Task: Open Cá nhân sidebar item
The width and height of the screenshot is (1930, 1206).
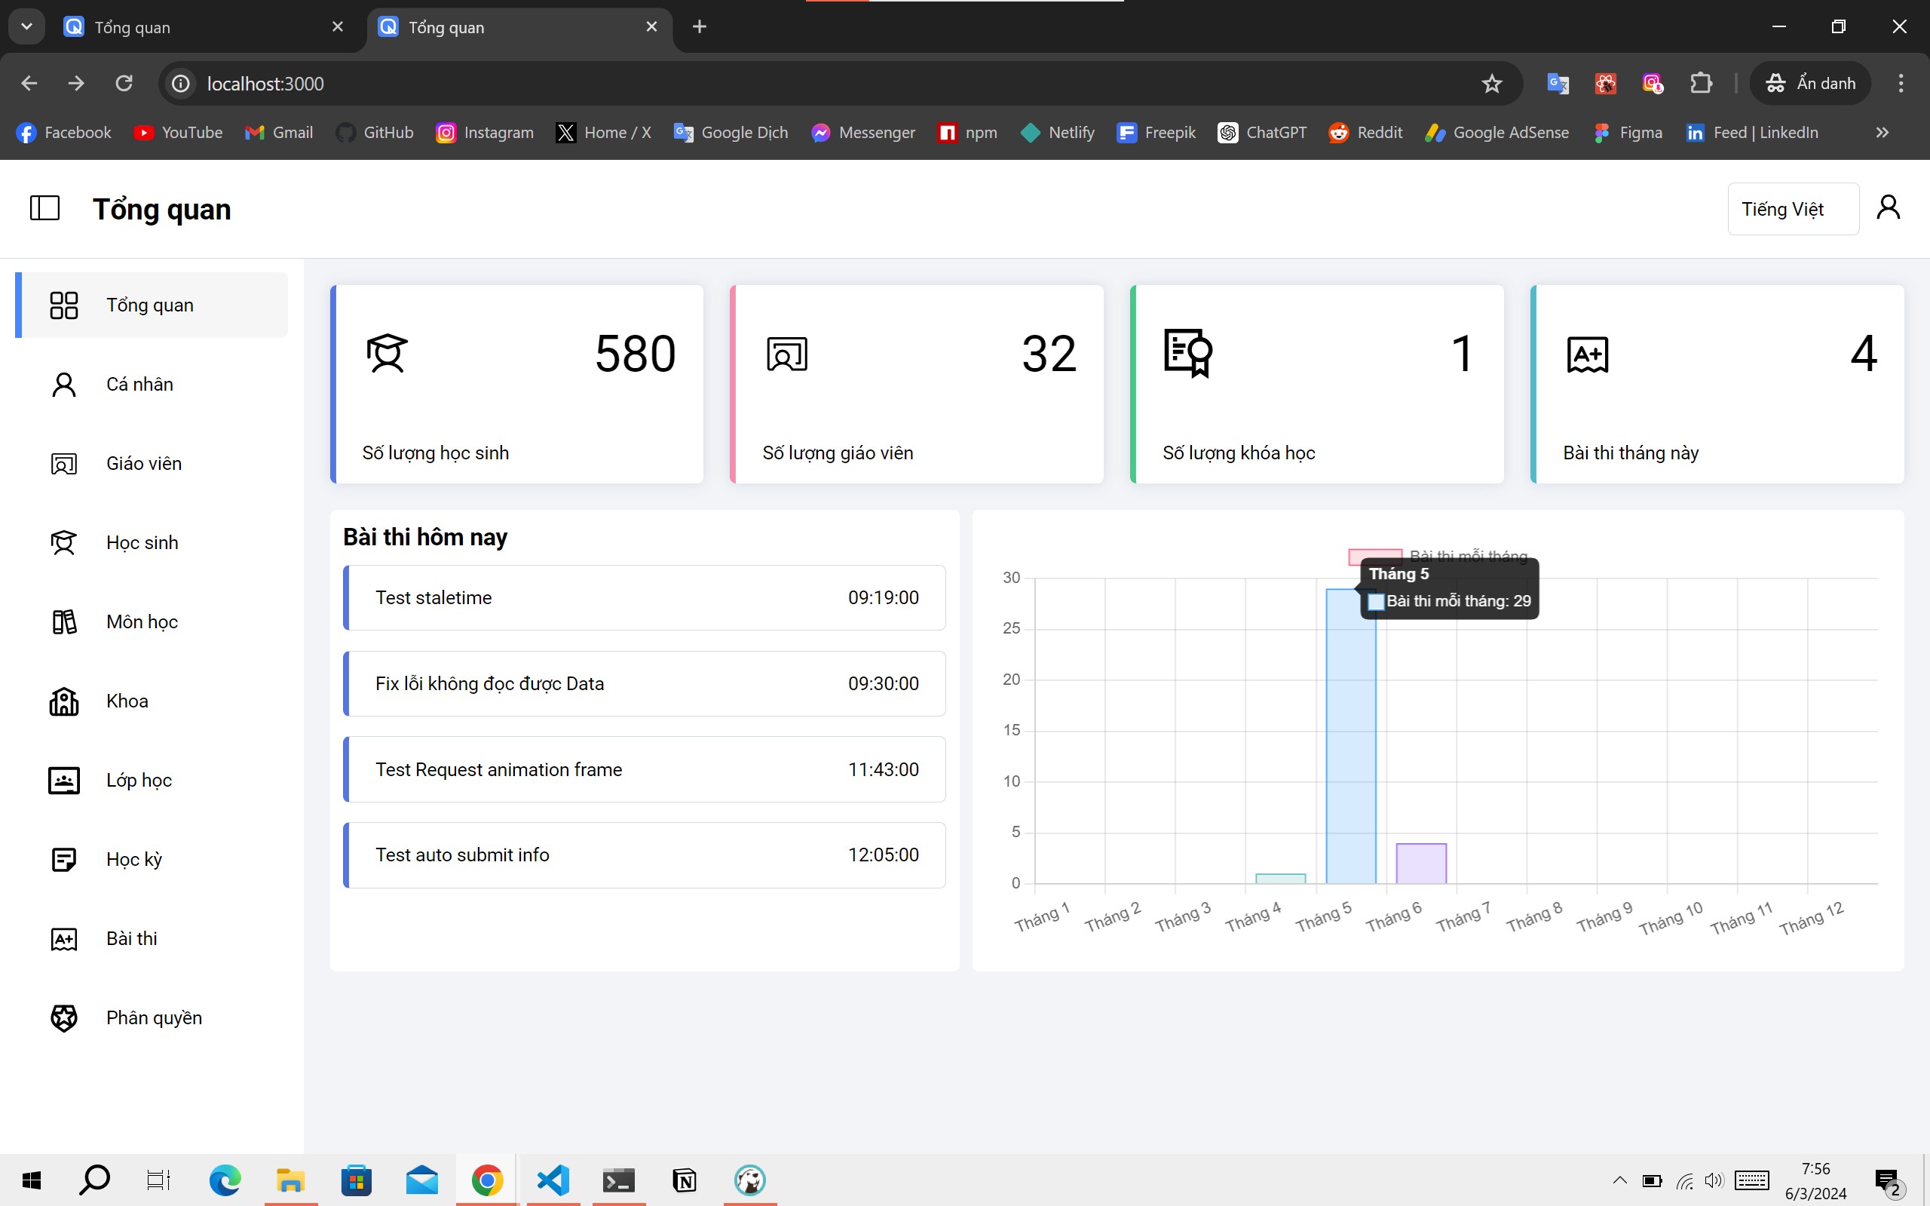Action: [x=152, y=385]
